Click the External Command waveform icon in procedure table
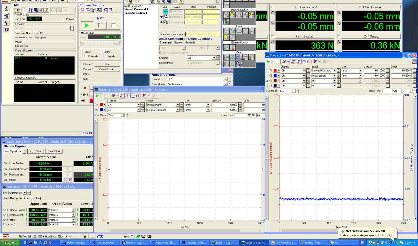This screenshot has width=418, height=246. click(166, 17)
